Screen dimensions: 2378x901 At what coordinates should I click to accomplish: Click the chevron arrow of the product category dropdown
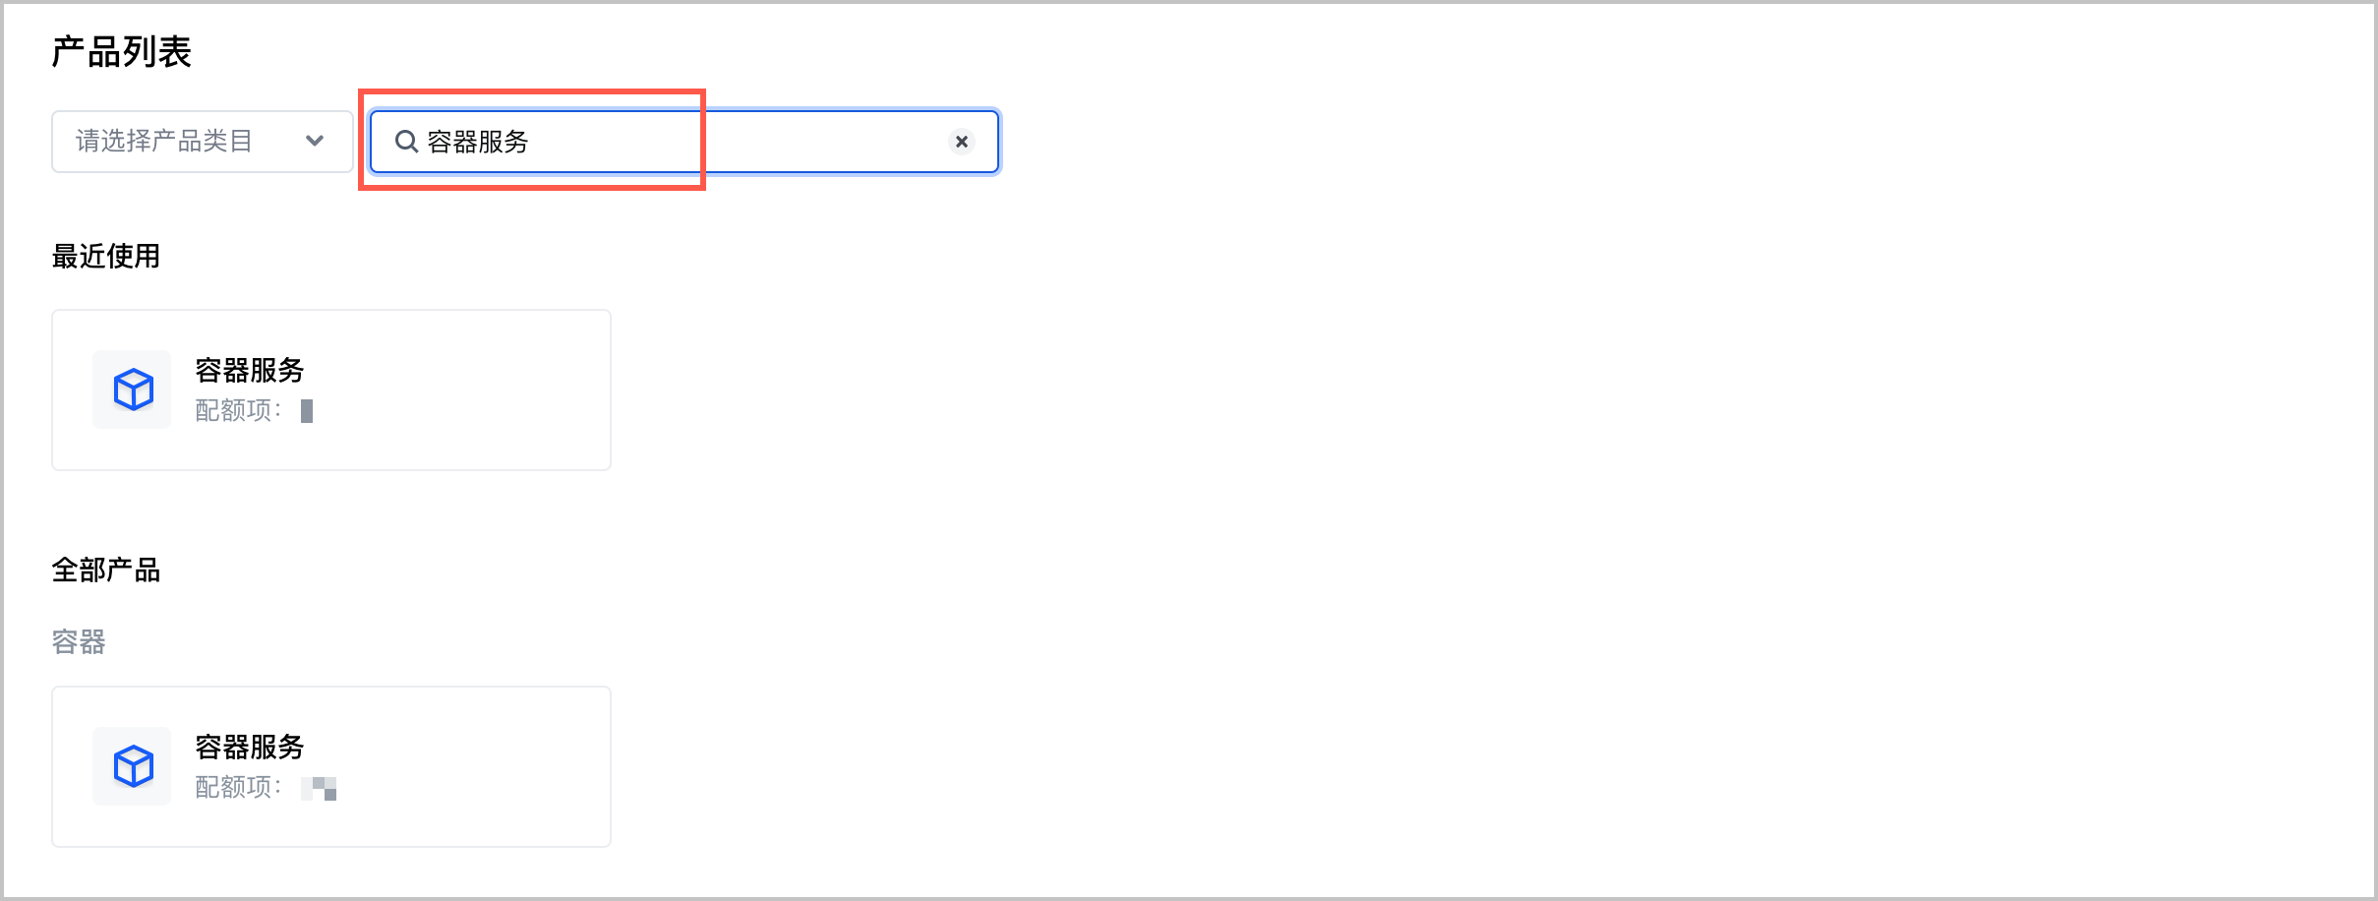(x=315, y=142)
